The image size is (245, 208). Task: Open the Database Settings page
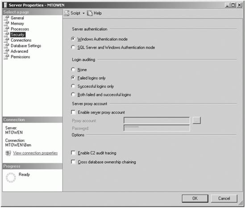click(26, 46)
